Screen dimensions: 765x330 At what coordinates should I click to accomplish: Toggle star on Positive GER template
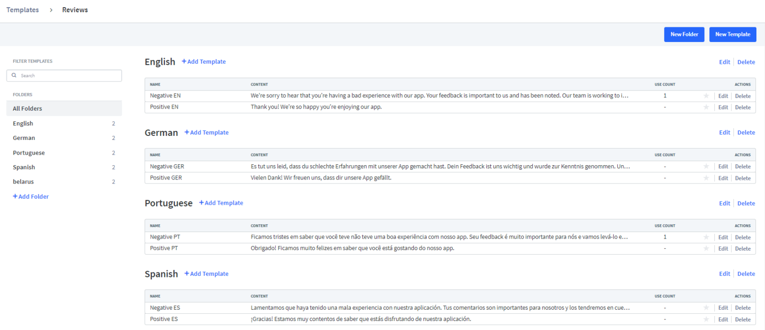[x=706, y=178]
